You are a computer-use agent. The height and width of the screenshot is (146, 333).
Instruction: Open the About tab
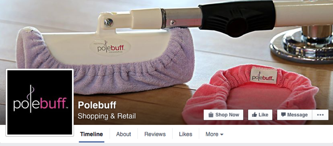(124, 134)
